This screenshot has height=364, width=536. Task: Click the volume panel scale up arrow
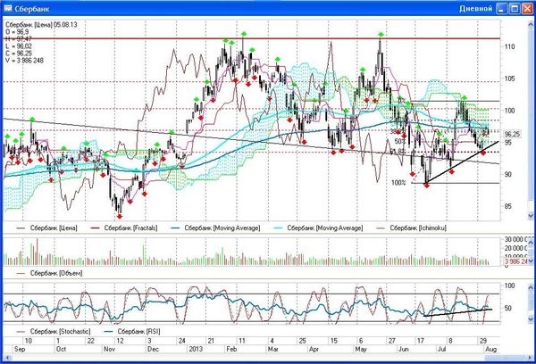point(531,242)
